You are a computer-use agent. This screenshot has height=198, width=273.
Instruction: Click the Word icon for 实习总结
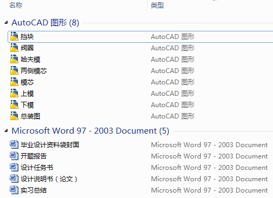(14, 190)
